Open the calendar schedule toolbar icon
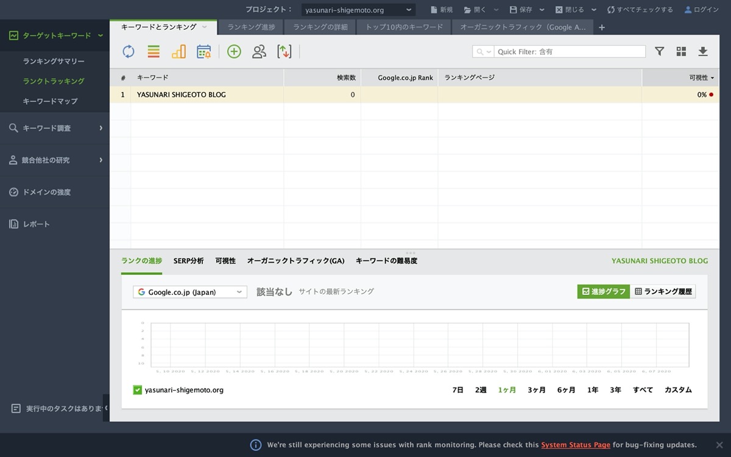 coord(203,52)
